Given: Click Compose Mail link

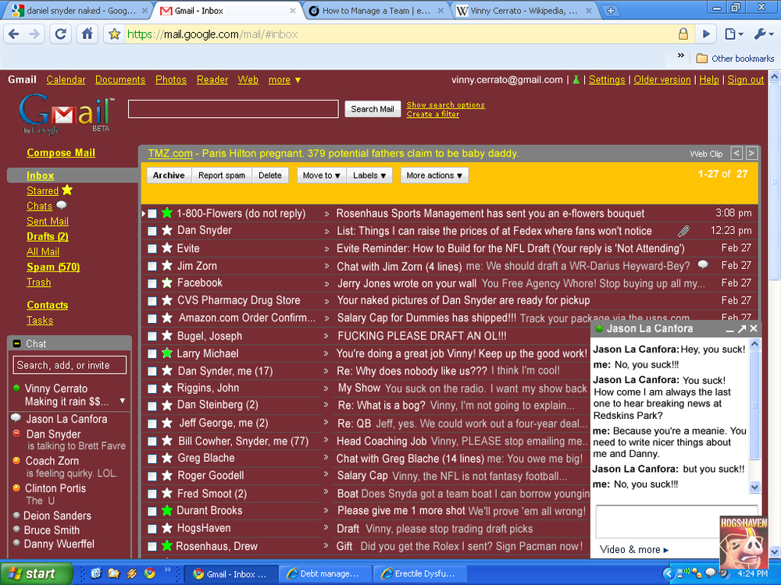Looking at the screenshot, I should [x=61, y=153].
